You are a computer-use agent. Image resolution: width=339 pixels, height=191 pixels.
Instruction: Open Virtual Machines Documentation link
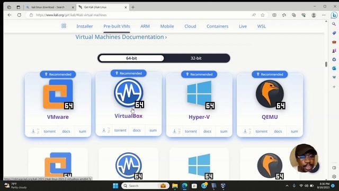(x=121, y=37)
